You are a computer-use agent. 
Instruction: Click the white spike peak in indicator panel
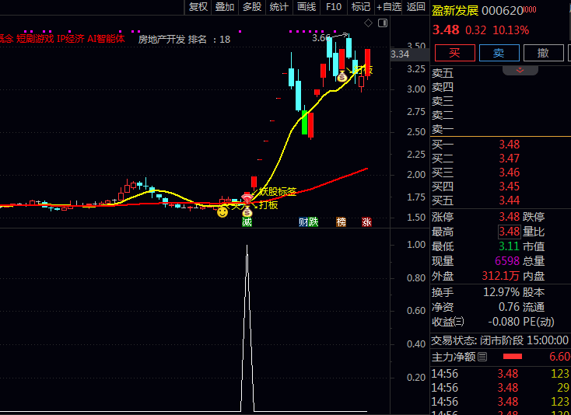[247, 247]
